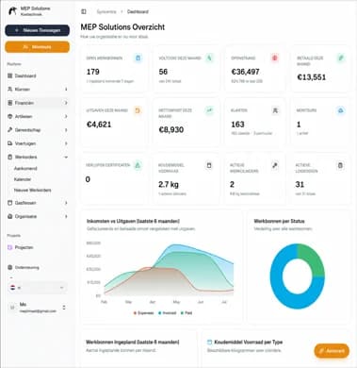Expand the Artikelen sidebar submenu chevron
Viewport: 357px width, 368px height.
pos(66,116)
